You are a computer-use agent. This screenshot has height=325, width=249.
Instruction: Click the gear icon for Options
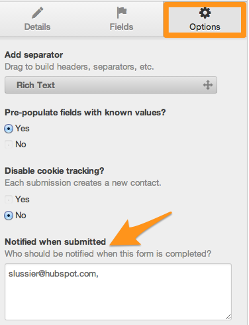pyautogui.click(x=205, y=13)
